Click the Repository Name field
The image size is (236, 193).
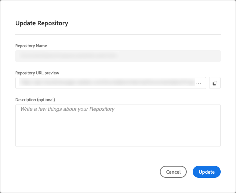click(x=118, y=56)
